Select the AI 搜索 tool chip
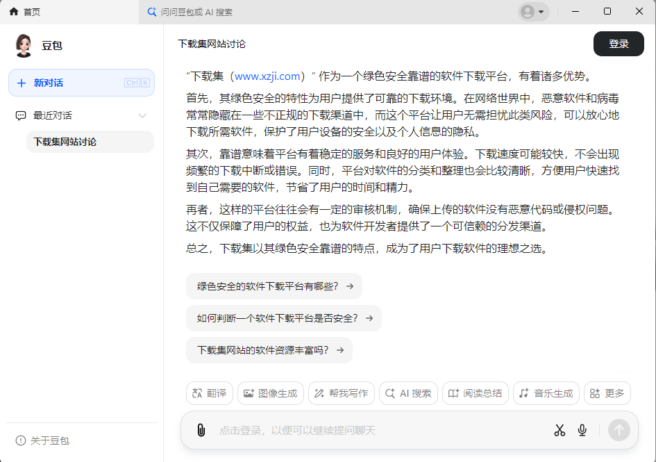 click(408, 393)
